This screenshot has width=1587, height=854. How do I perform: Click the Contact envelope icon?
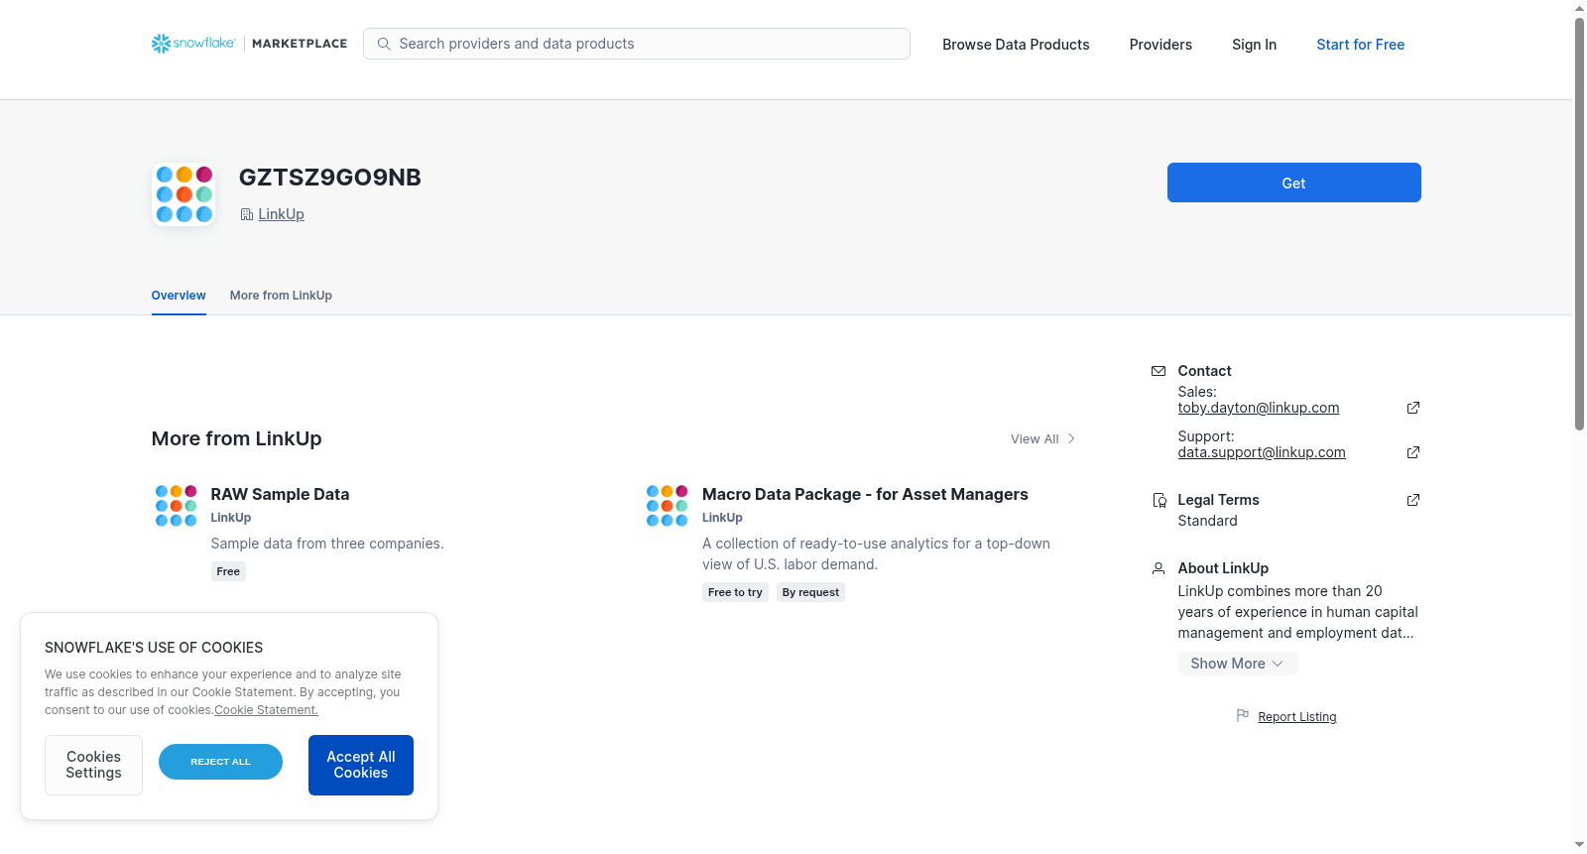[x=1159, y=371]
